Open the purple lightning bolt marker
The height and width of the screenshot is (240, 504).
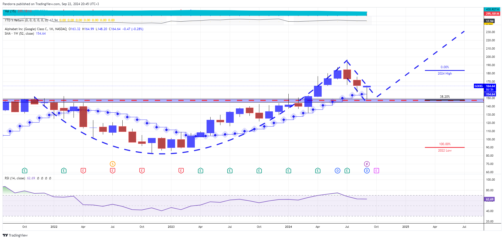click(x=367, y=164)
